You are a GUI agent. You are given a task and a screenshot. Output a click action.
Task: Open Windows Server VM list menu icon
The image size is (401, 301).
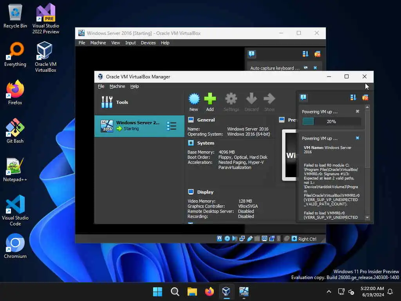click(x=172, y=126)
